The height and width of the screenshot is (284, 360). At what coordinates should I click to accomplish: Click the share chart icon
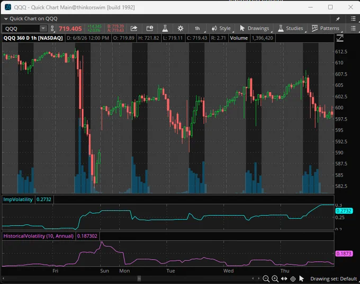click(x=134, y=29)
